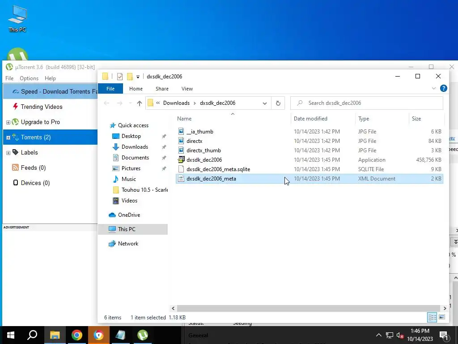This screenshot has width=458, height=344.
Task: Select the __ia_thumb JPG file
Action: click(310, 132)
